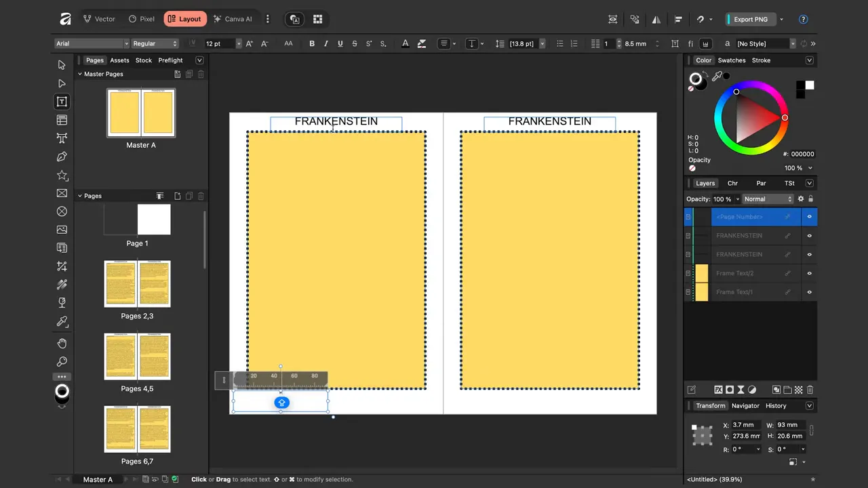Screen dimensions: 868x488
Task: Activate the Pen tool in the toolbar
Action: point(62,157)
